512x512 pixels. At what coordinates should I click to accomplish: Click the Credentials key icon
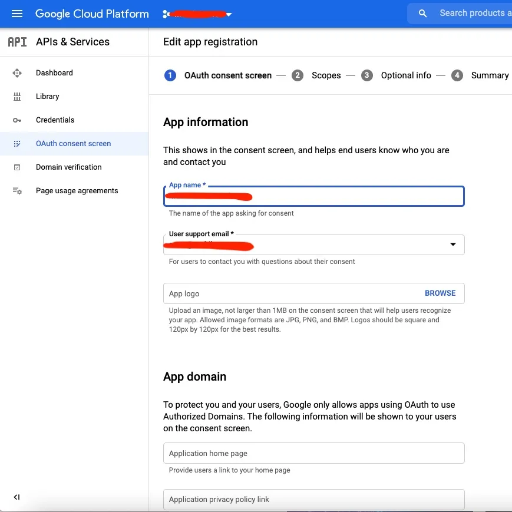17,120
